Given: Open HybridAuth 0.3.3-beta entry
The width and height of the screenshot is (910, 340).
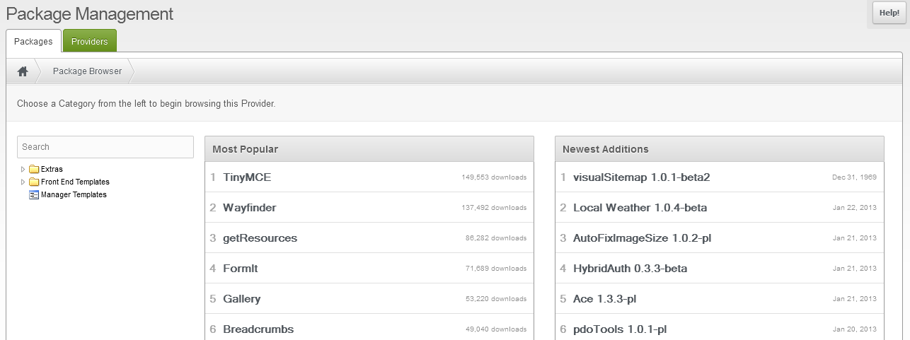Looking at the screenshot, I should [630, 269].
